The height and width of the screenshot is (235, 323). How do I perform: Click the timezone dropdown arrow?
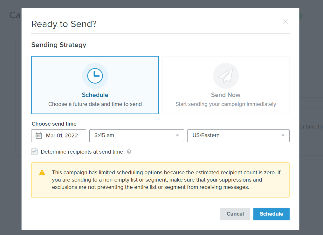click(x=283, y=135)
